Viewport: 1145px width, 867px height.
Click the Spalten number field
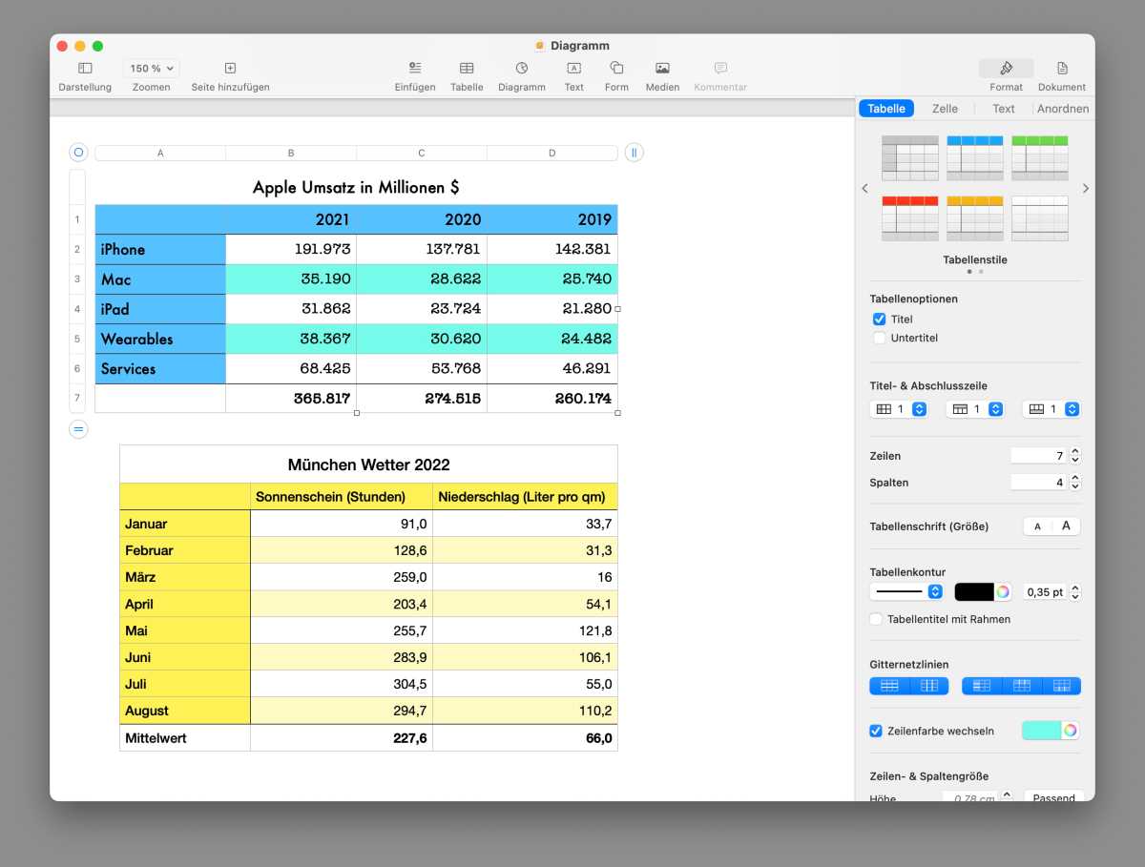pyautogui.click(x=1039, y=483)
